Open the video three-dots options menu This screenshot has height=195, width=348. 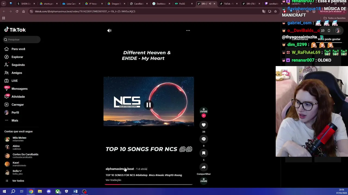click(188, 31)
